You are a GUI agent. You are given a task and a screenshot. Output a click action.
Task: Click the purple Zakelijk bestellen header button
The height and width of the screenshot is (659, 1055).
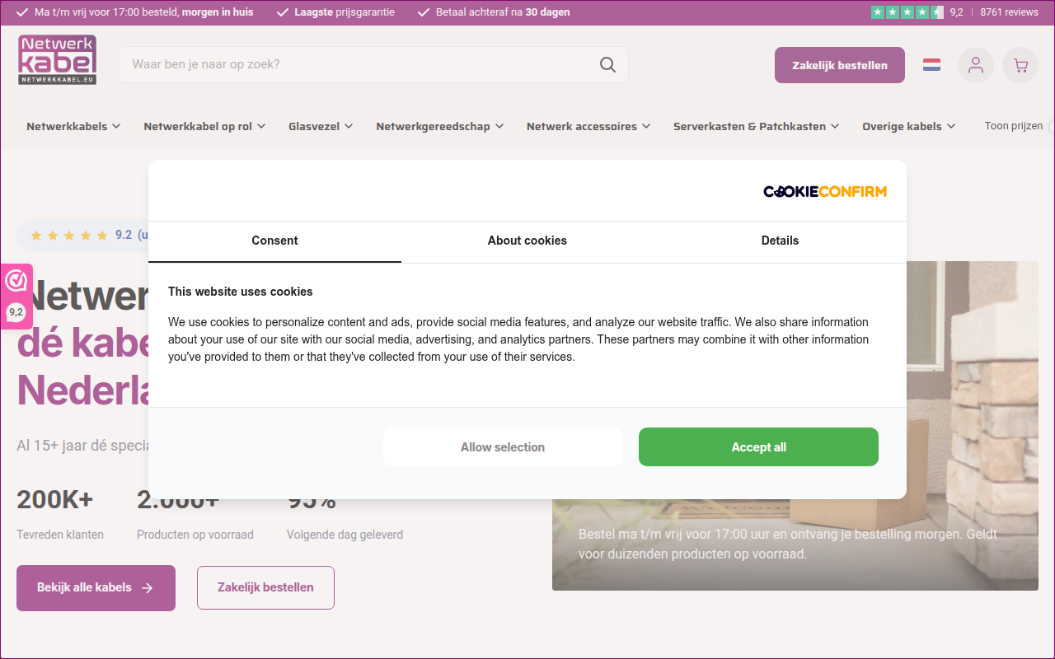click(840, 65)
